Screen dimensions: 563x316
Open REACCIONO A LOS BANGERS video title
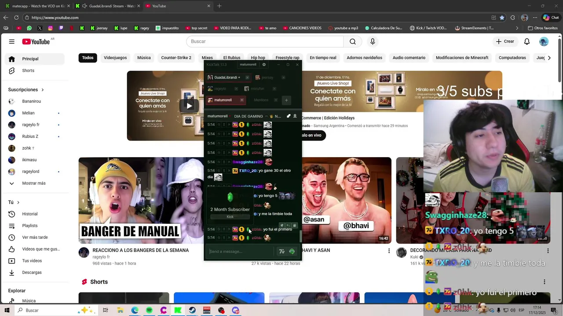(141, 251)
